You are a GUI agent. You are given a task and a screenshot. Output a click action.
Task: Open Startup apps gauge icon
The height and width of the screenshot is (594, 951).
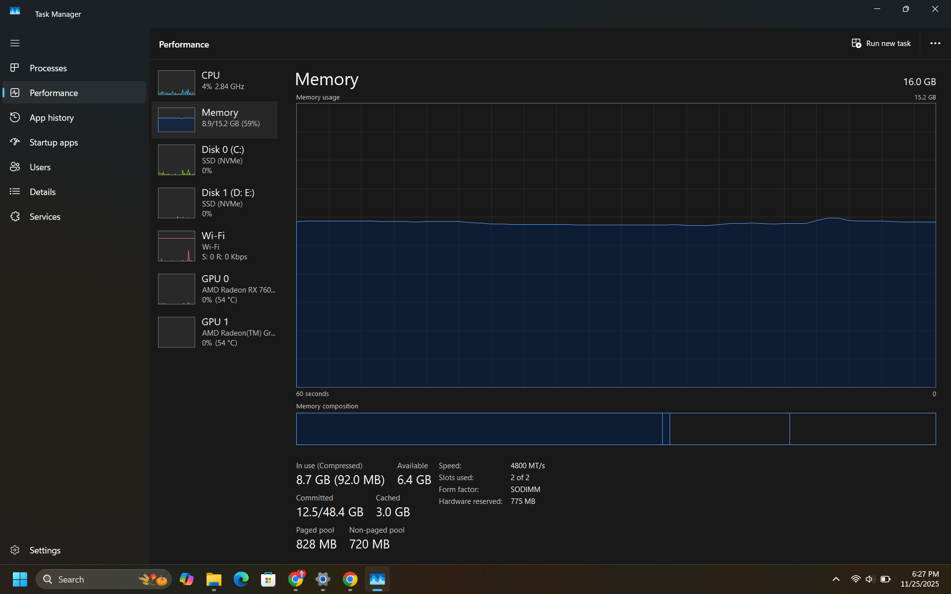pyautogui.click(x=15, y=142)
